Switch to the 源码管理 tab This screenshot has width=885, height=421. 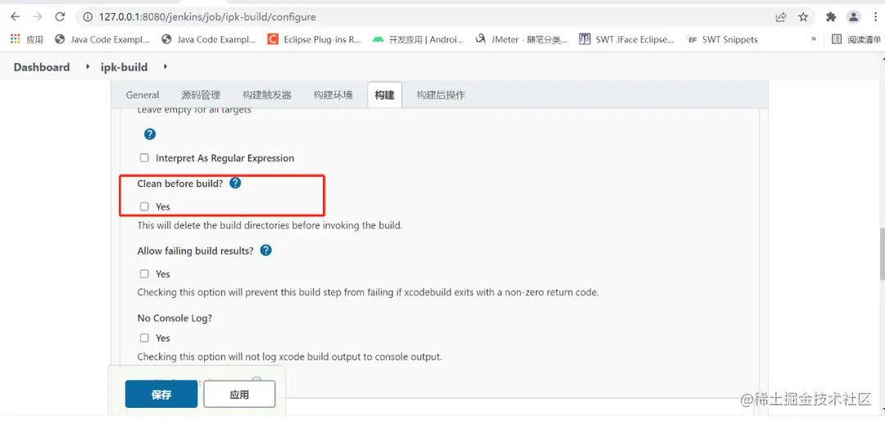(x=201, y=95)
